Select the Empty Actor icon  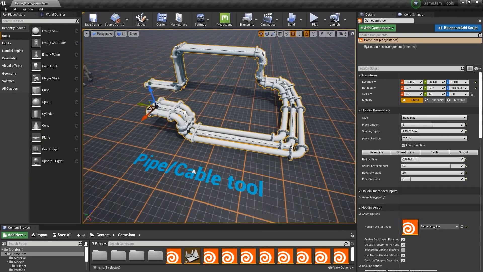[36, 31]
